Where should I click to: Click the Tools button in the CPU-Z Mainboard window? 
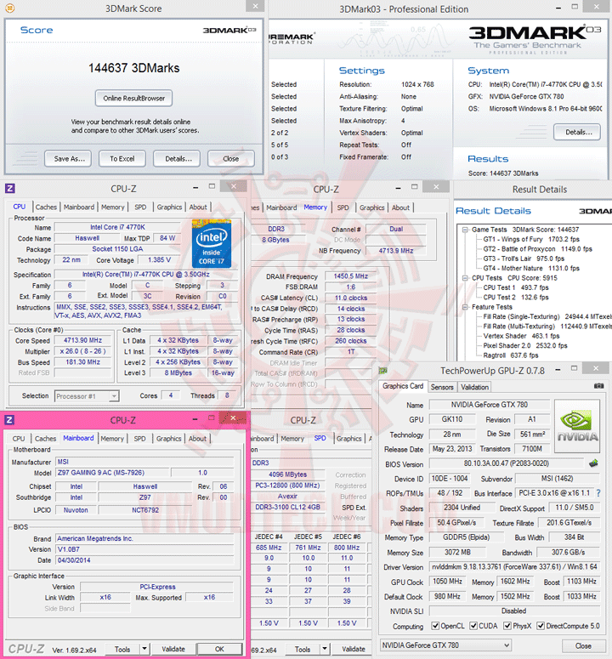coord(122,649)
